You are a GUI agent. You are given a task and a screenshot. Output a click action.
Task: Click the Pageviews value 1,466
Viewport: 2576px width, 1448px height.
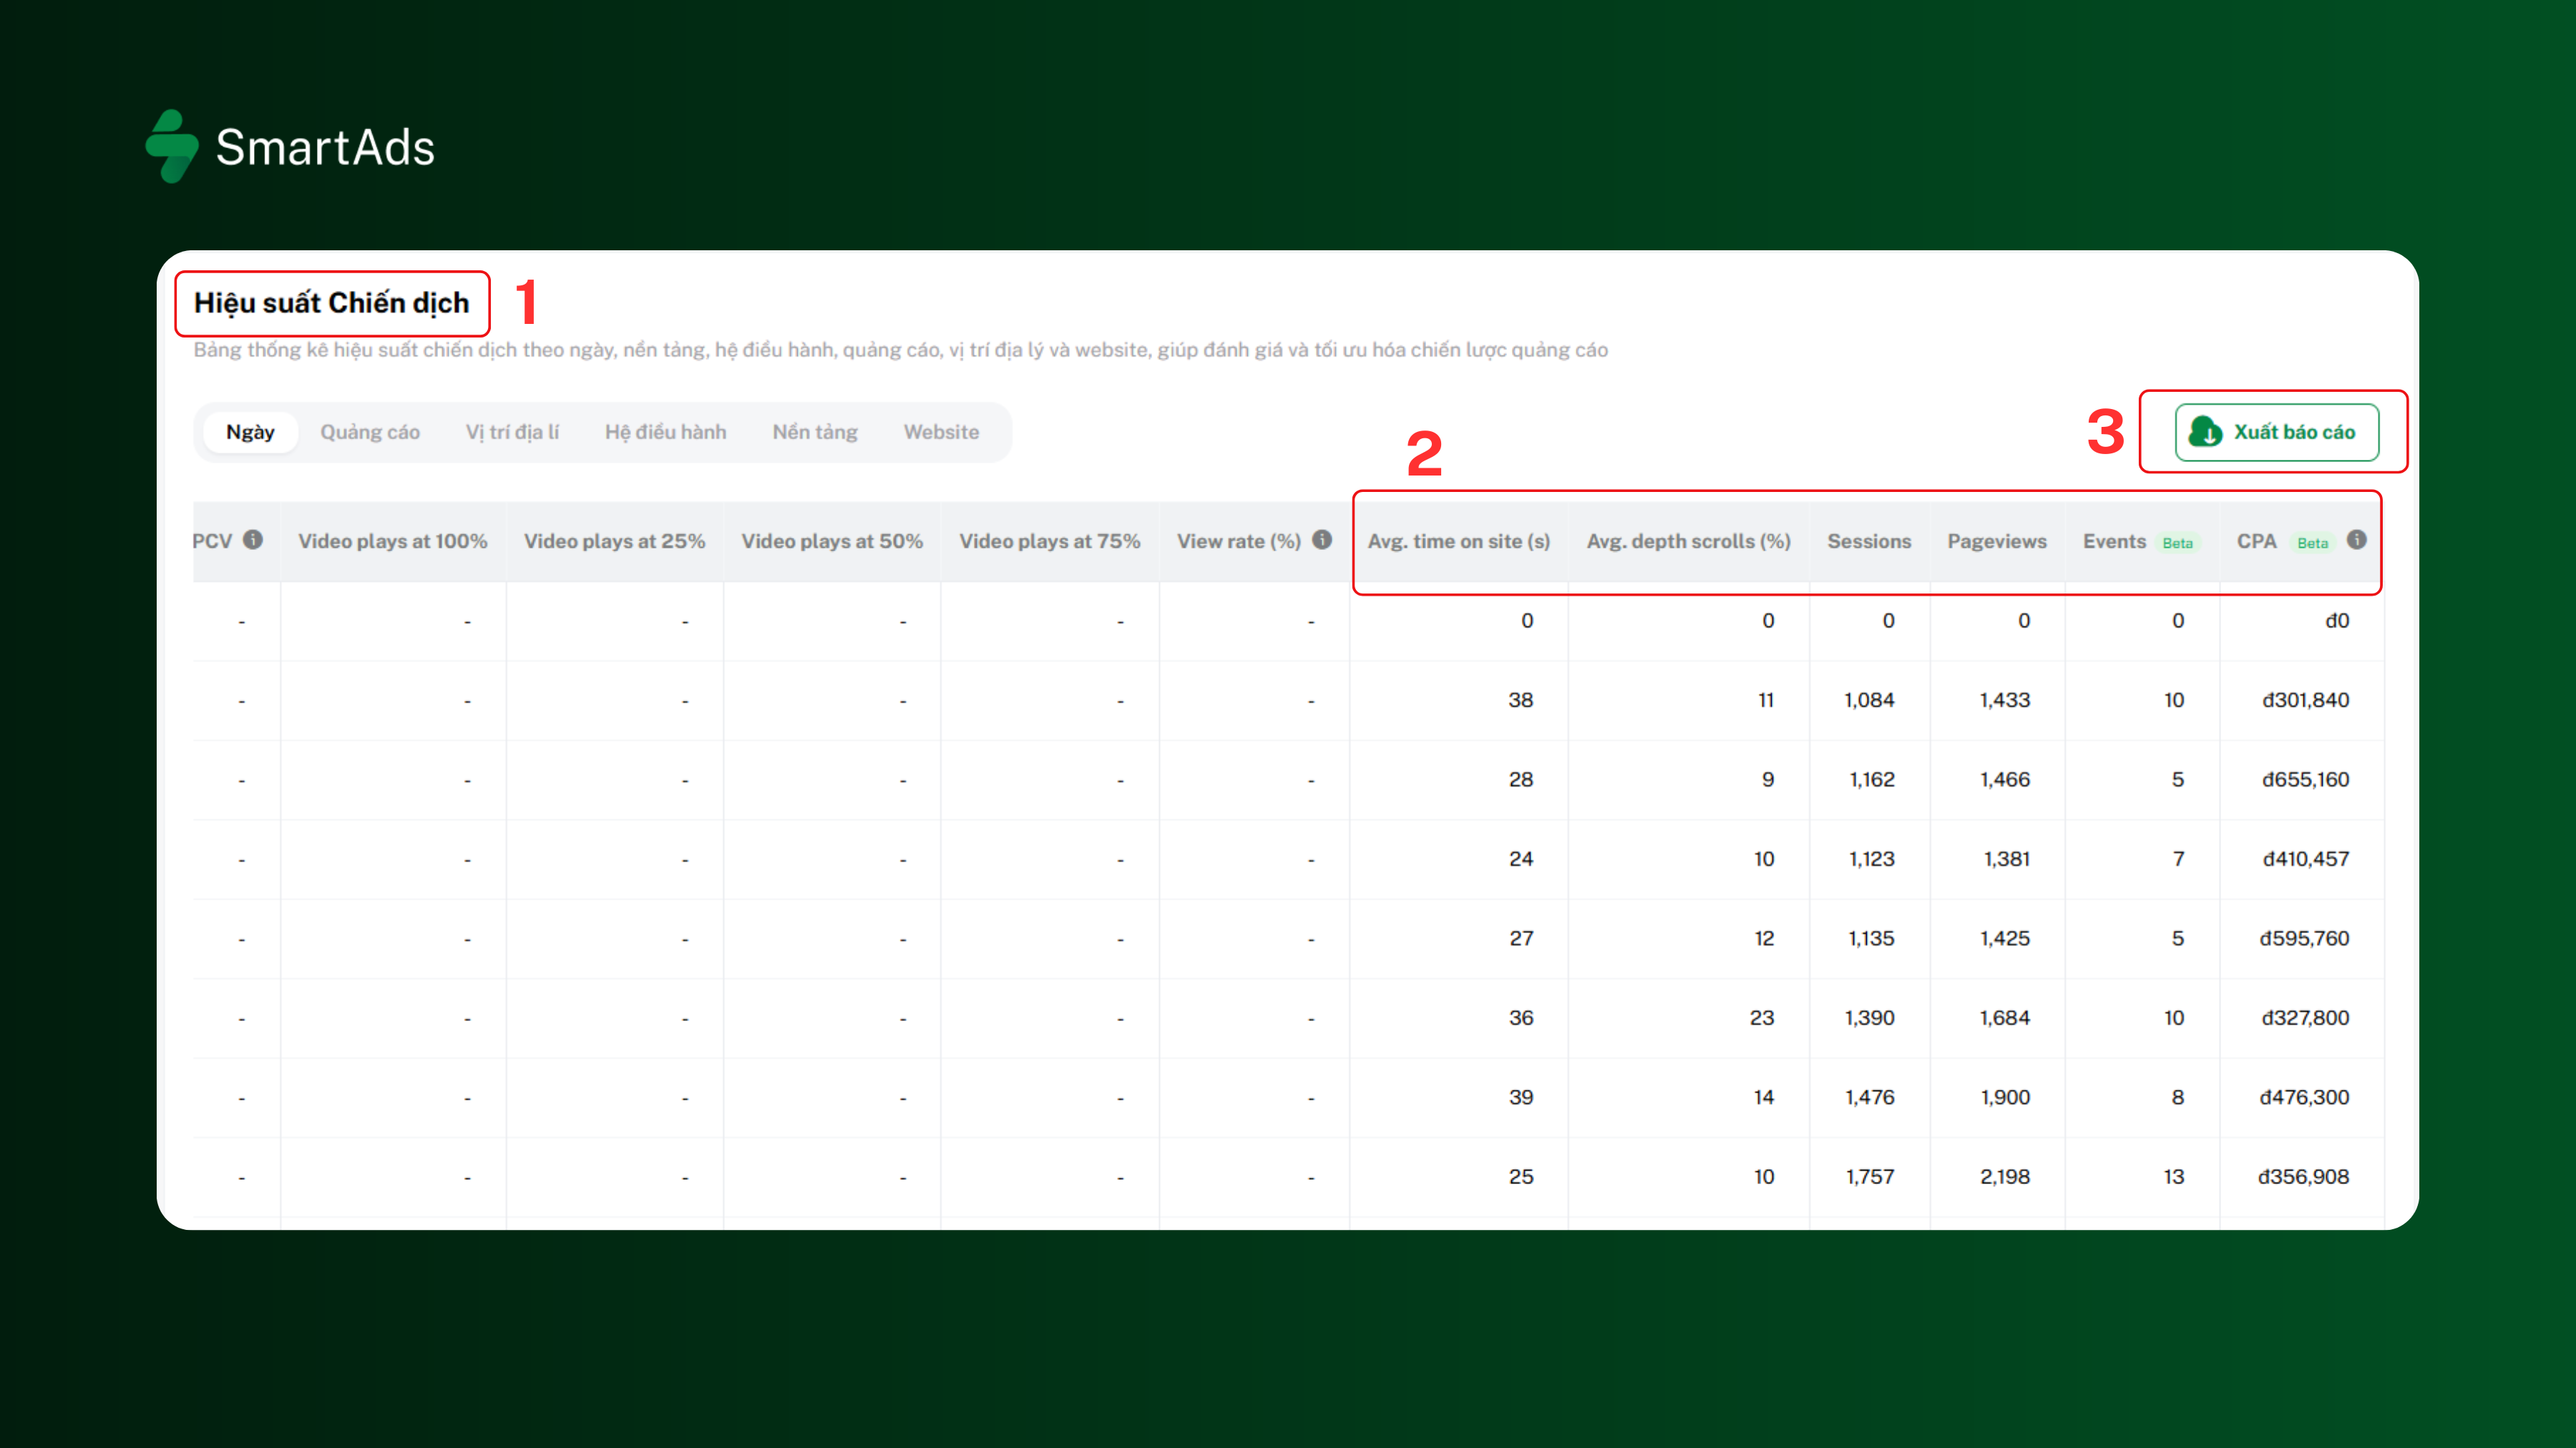point(2005,779)
